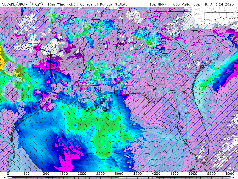Click the colorbar label '5000'
Image resolution: width=238 pixels, height=179 pixels.
click(193, 174)
